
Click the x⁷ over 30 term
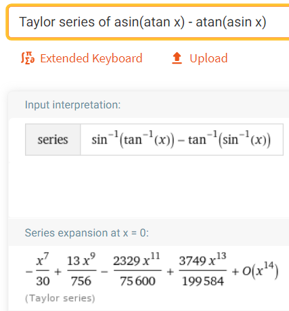coord(43,270)
